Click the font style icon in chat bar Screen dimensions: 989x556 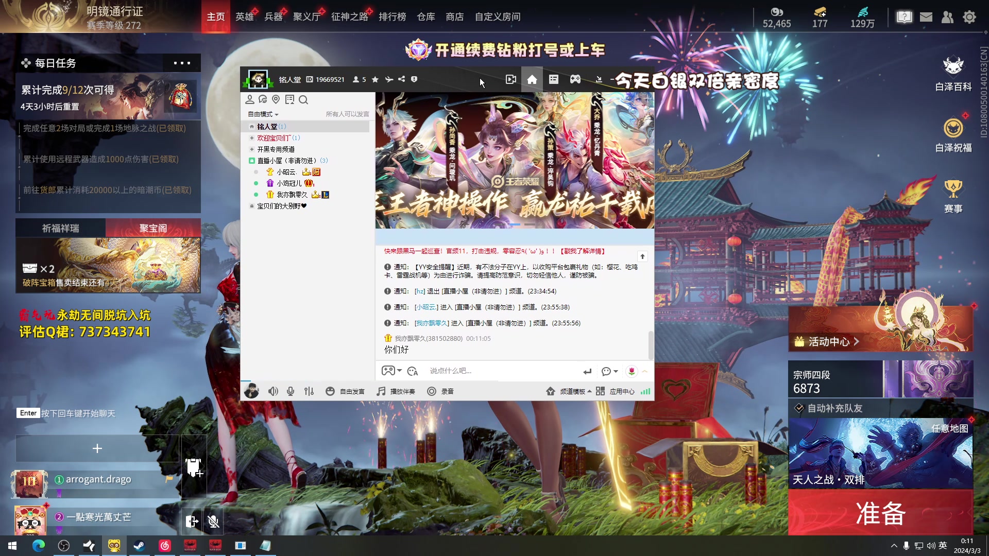point(413,371)
